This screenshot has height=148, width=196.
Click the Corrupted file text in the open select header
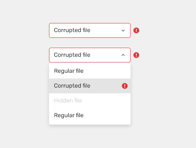tap(72, 55)
